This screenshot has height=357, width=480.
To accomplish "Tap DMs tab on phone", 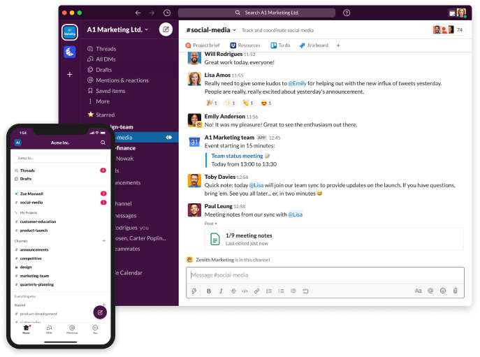I will pyautogui.click(x=49, y=330).
